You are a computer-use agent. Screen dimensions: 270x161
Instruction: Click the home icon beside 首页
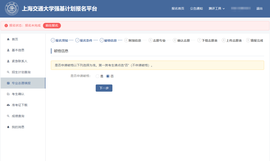point(8,39)
